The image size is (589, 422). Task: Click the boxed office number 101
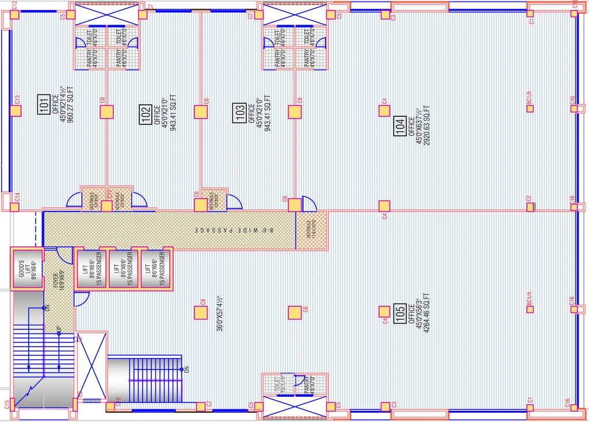(44, 104)
